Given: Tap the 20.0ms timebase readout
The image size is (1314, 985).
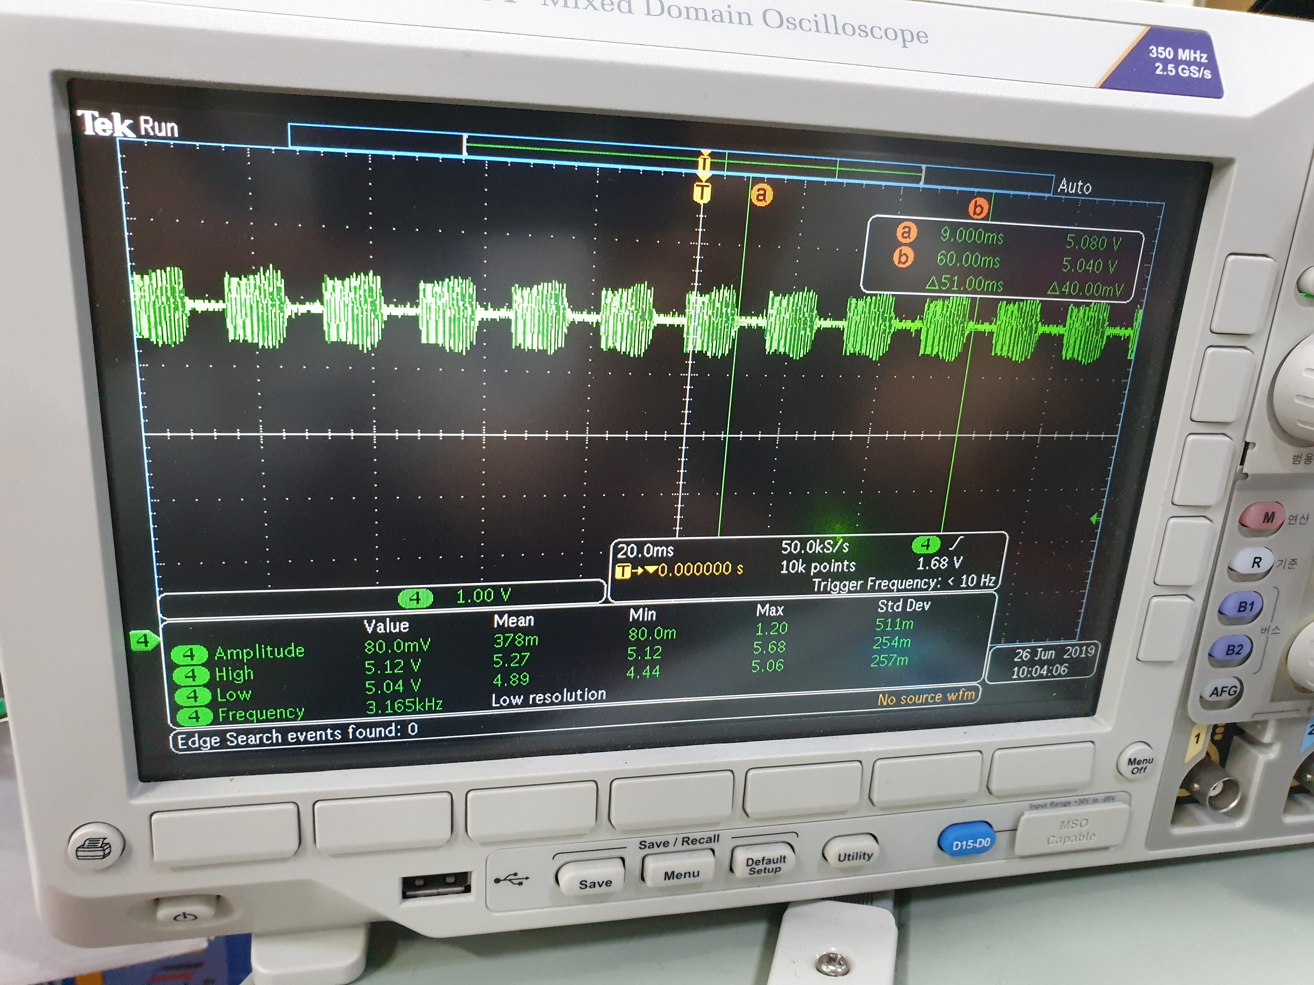Looking at the screenshot, I should pos(645,551).
